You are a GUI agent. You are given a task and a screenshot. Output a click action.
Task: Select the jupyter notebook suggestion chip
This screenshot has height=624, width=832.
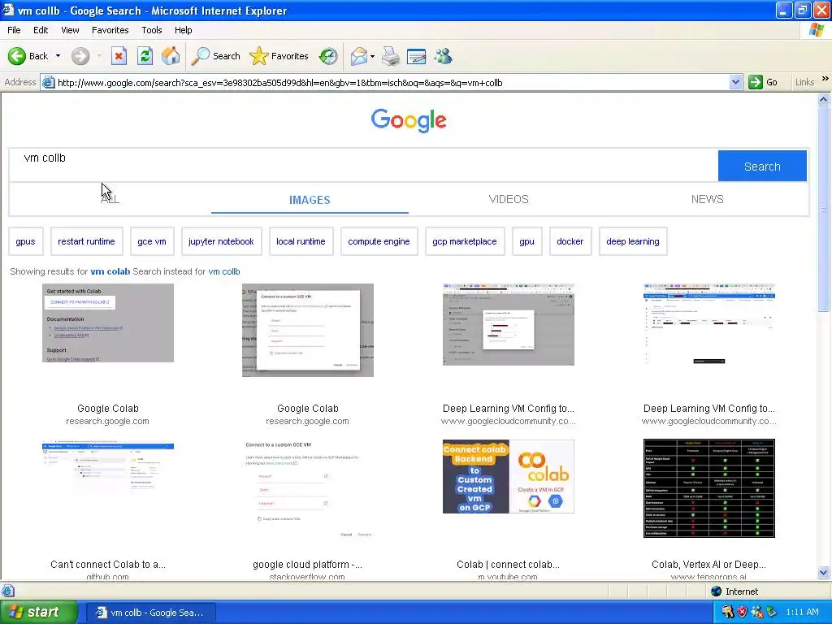tap(221, 241)
